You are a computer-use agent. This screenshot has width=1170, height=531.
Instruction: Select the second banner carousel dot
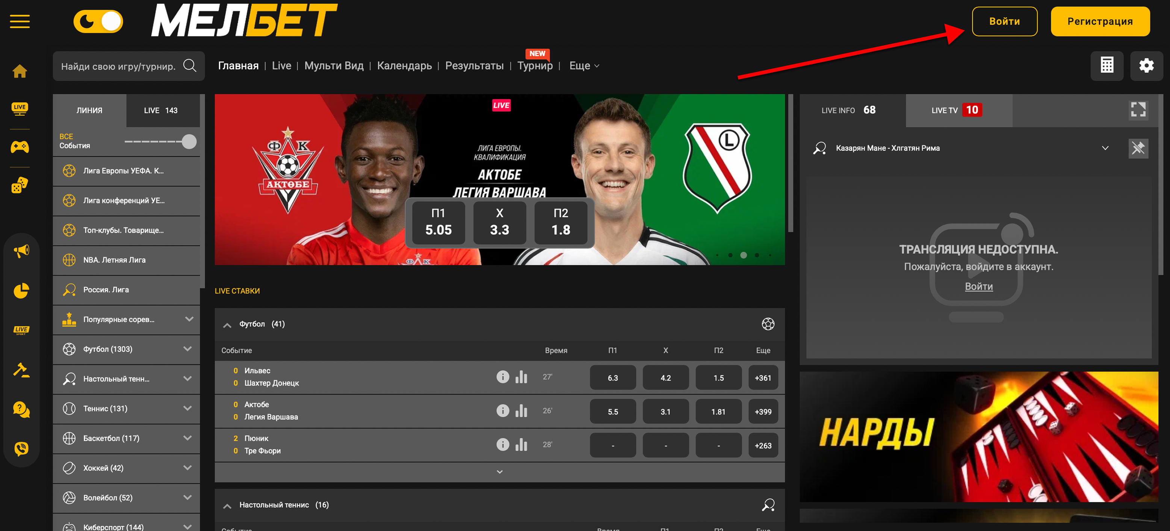(730, 255)
